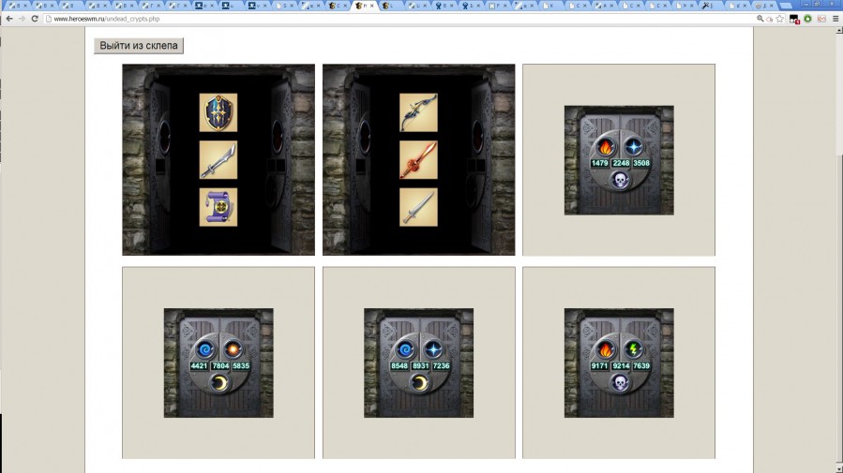Click the "Выйти из склепа" button
The height and width of the screenshot is (473, 843).
(x=139, y=46)
